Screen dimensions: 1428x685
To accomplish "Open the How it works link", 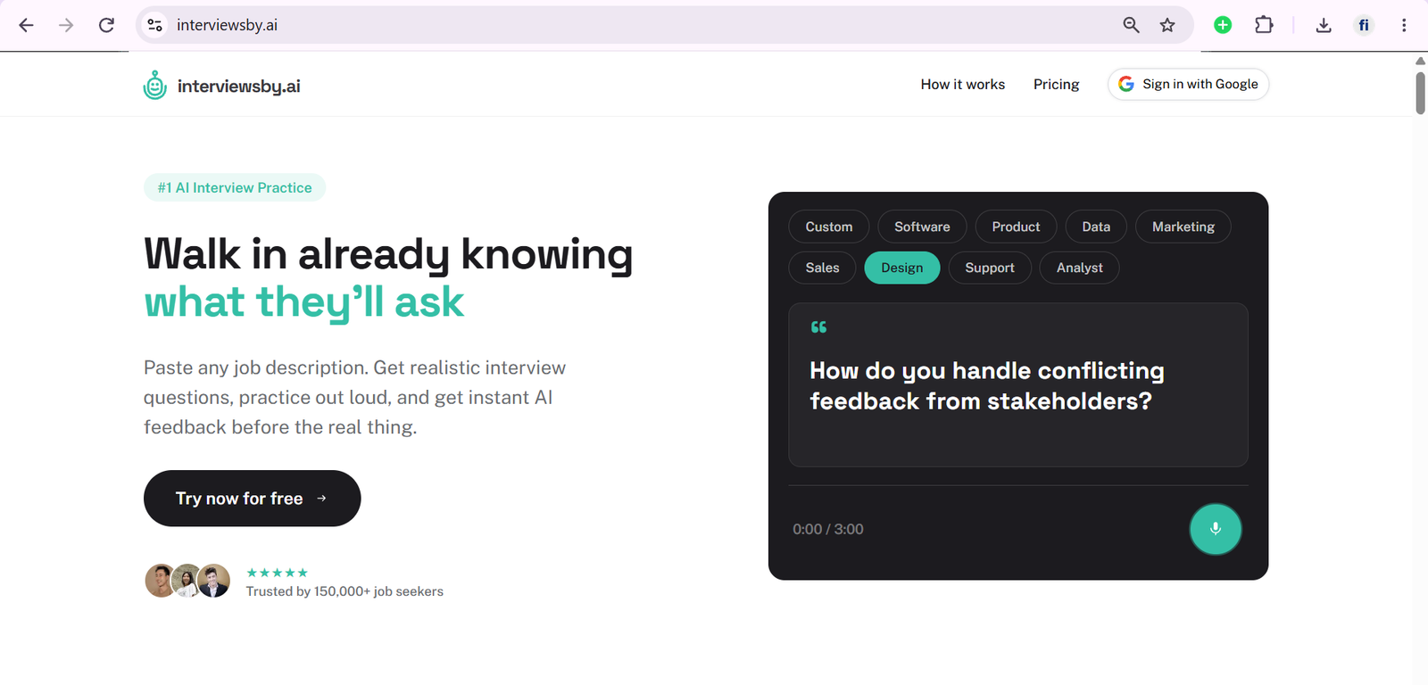I will (x=963, y=84).
